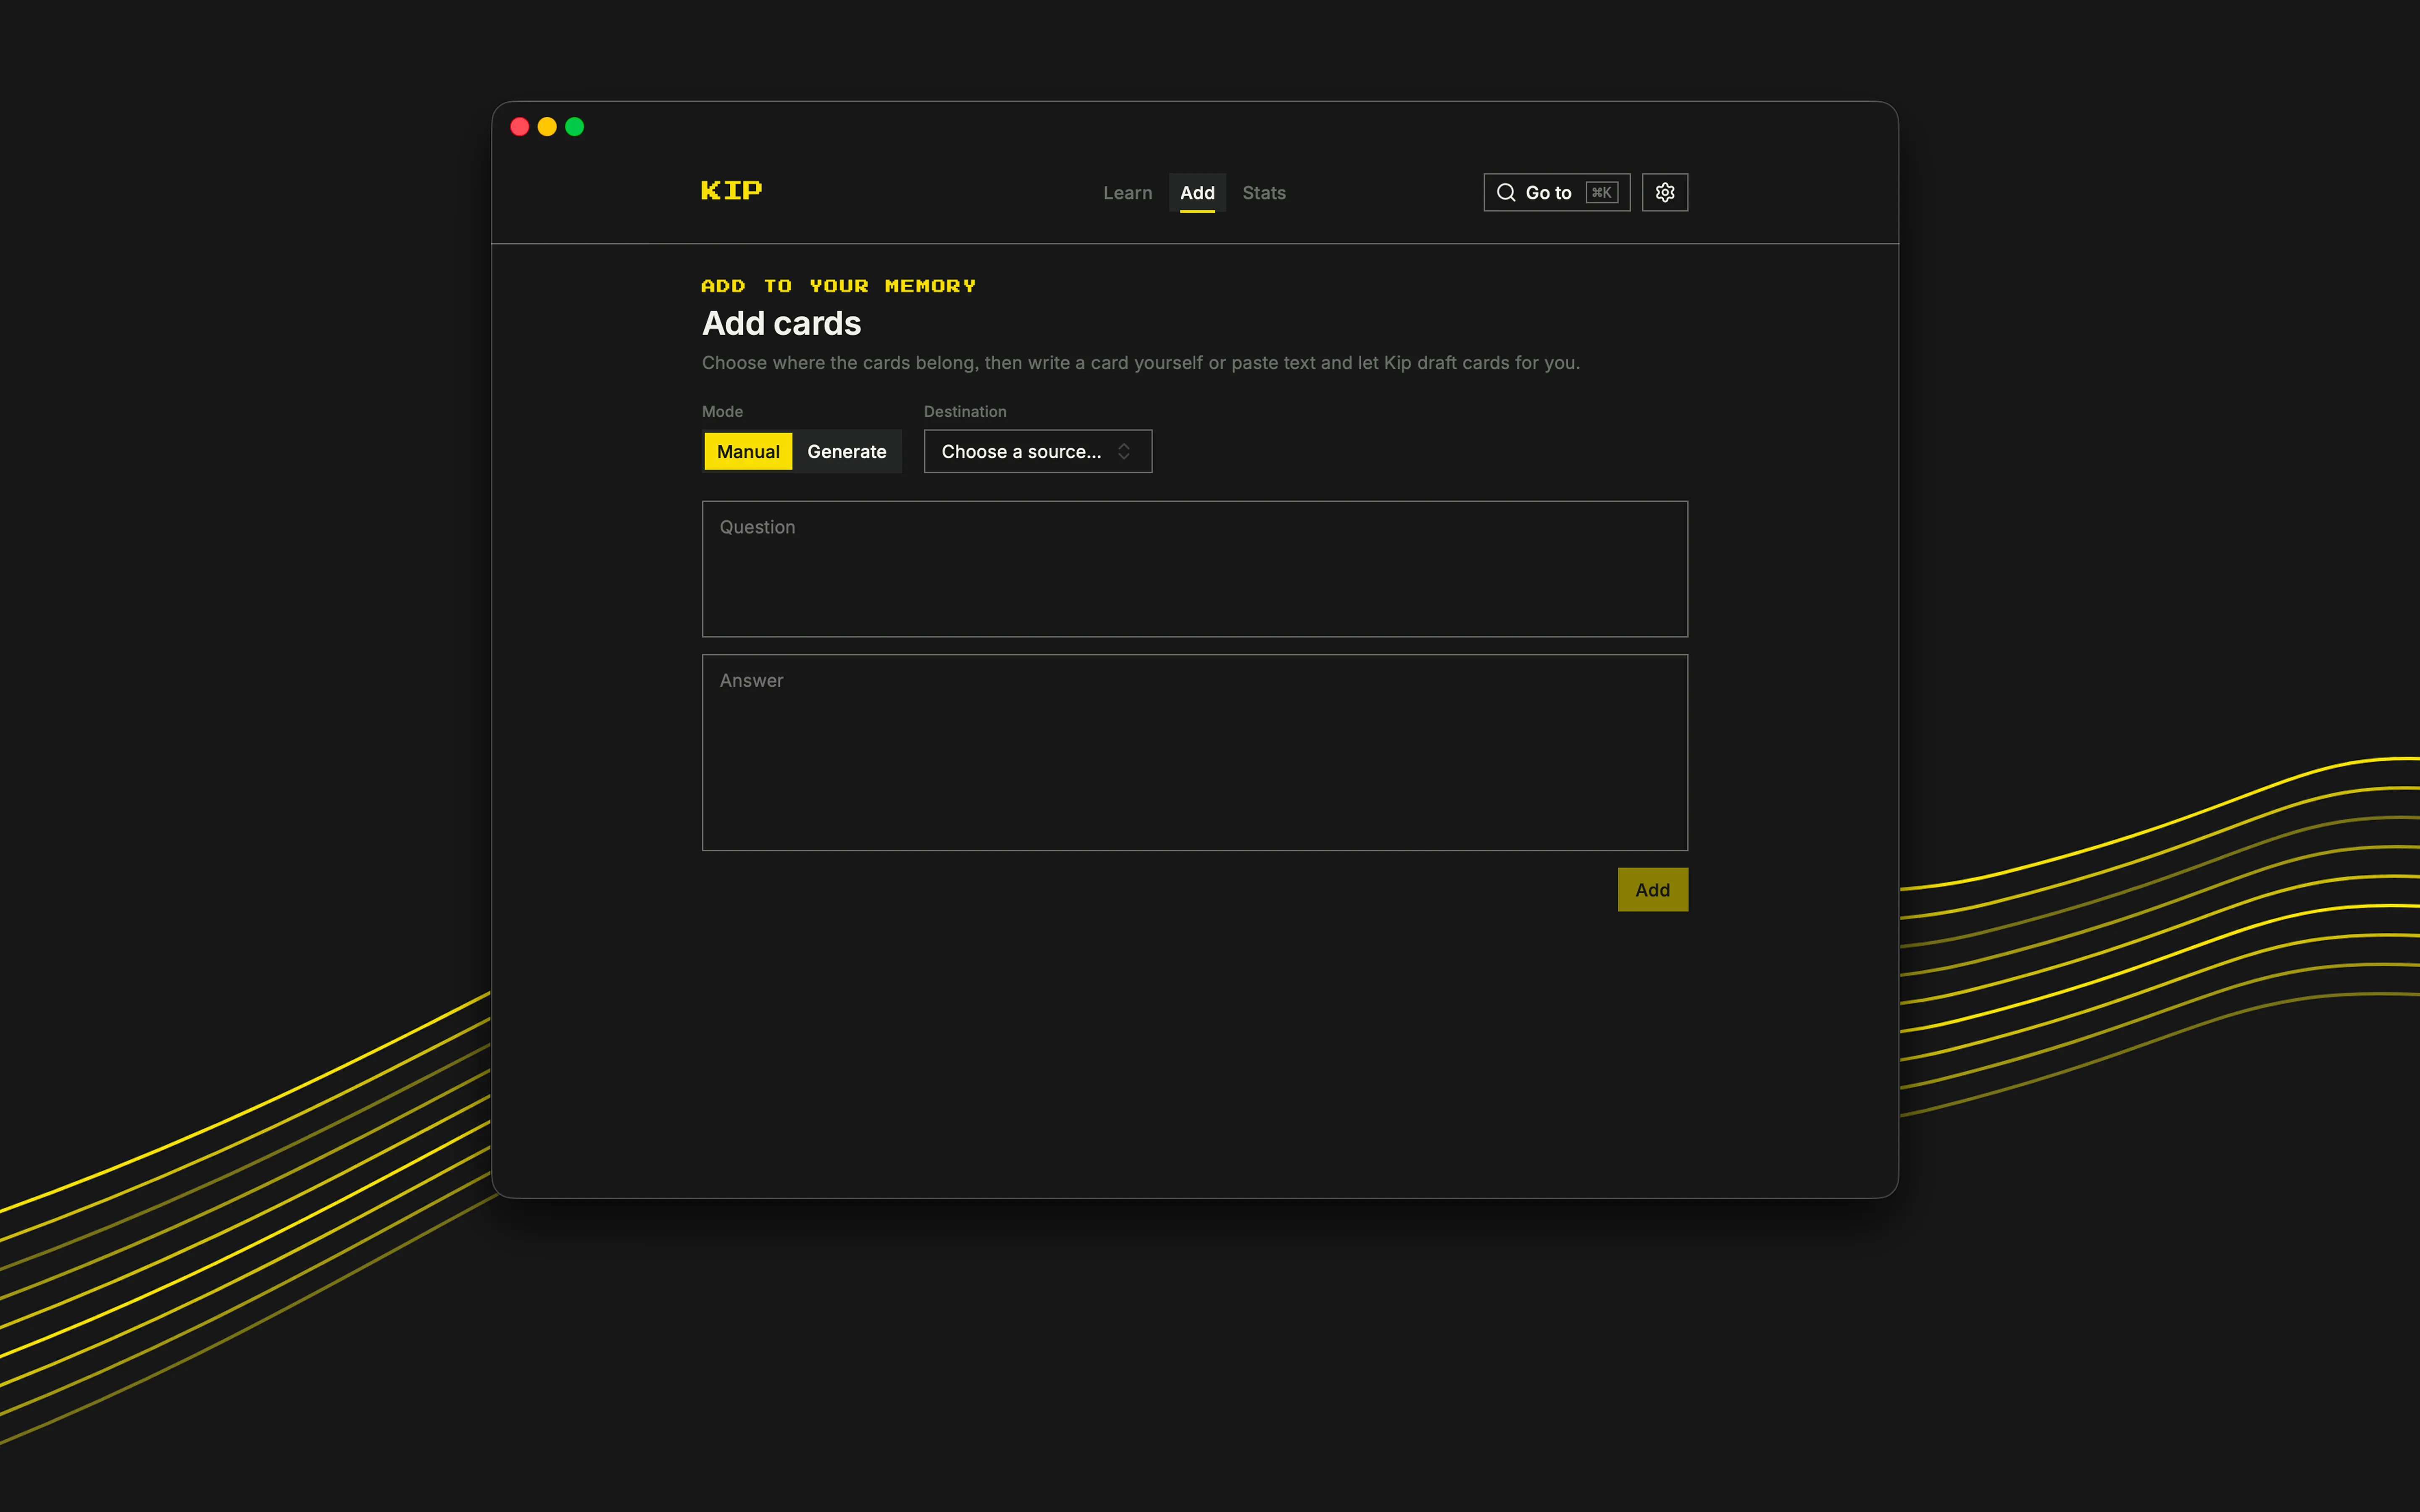Click the Add cards heading
The width and height of the screenshot is (2420, 1512).
pos(781,323)
